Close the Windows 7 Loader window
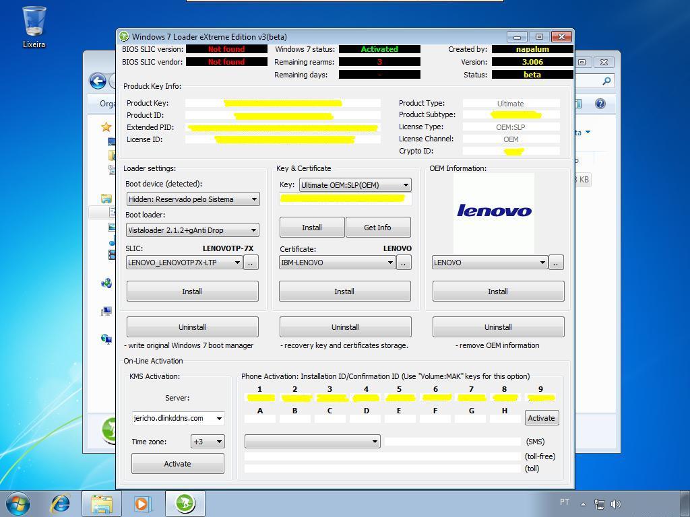Viewport: 690px width, 517px height. click(561, 37)
